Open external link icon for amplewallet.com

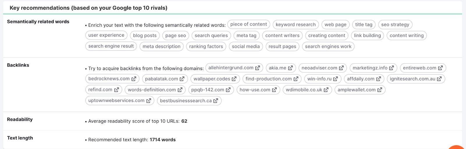coord(380,90)
